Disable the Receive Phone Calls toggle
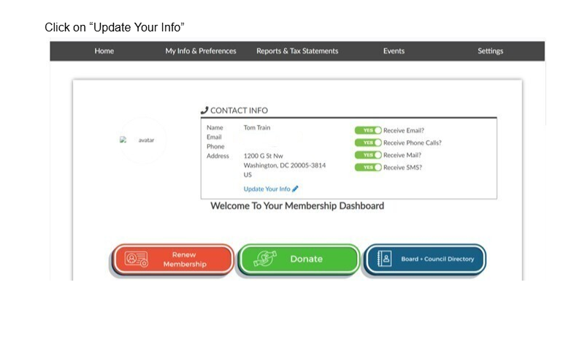Screen dimensions: 563x342 click(x=368, y=142)
